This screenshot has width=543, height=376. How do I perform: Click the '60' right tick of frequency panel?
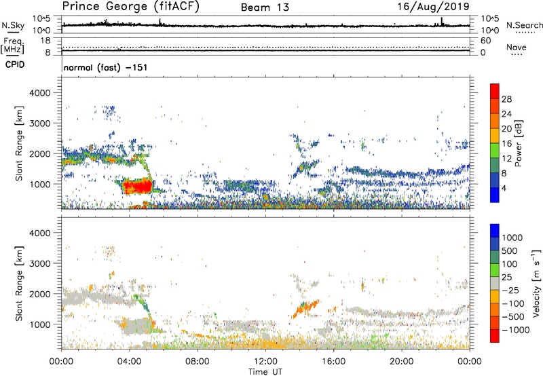coord(486,41)
